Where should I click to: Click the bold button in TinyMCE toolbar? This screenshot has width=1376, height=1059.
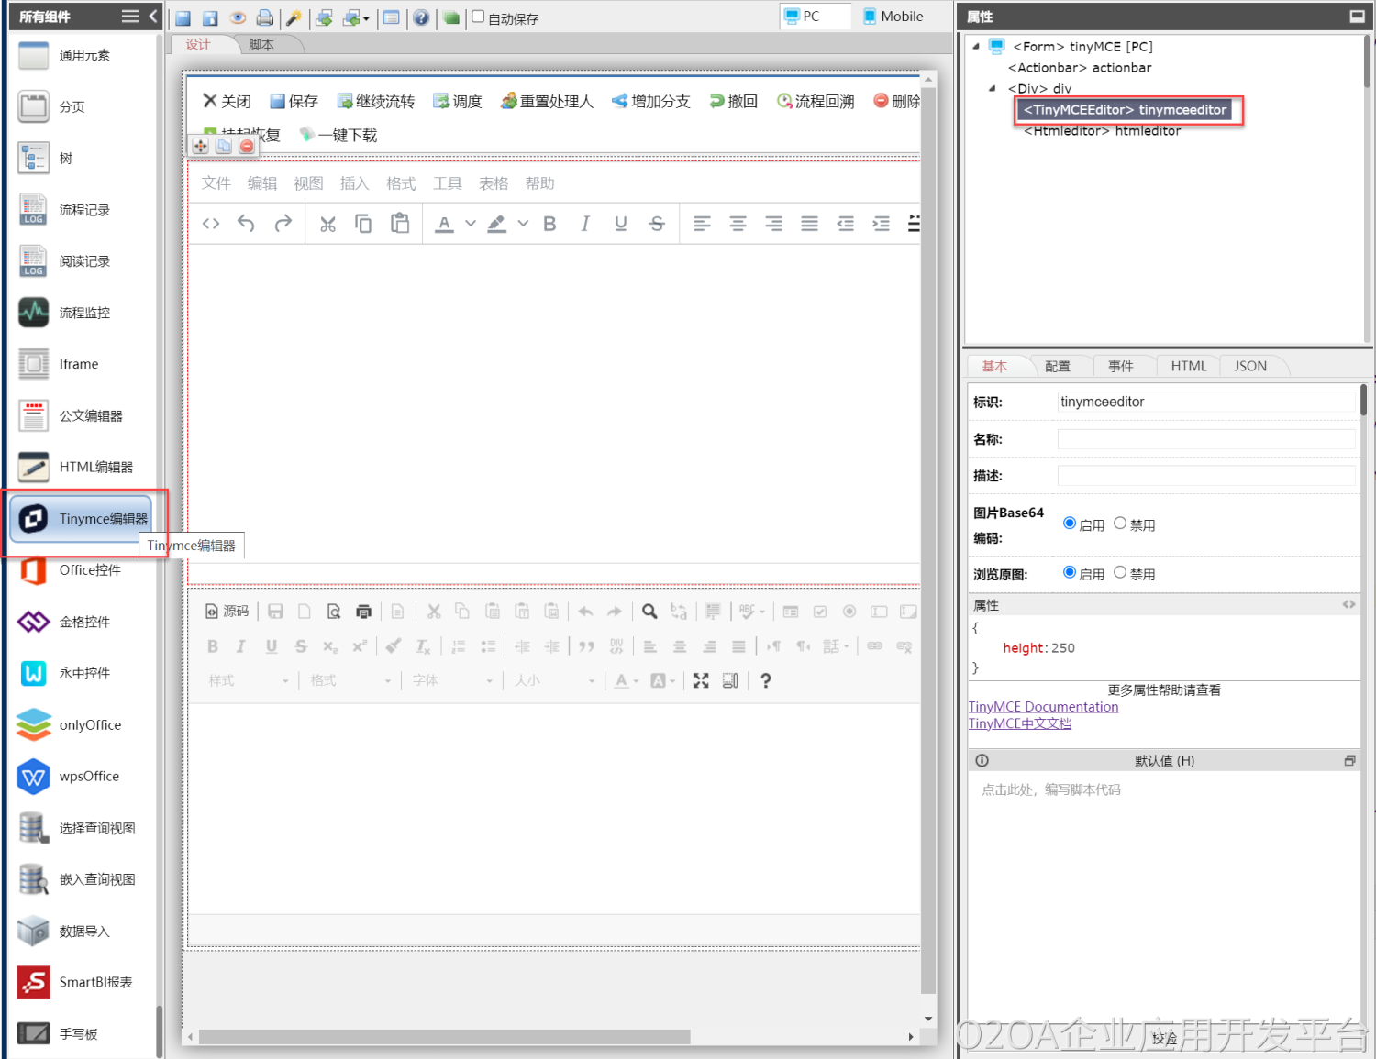[x=549, y=224]
